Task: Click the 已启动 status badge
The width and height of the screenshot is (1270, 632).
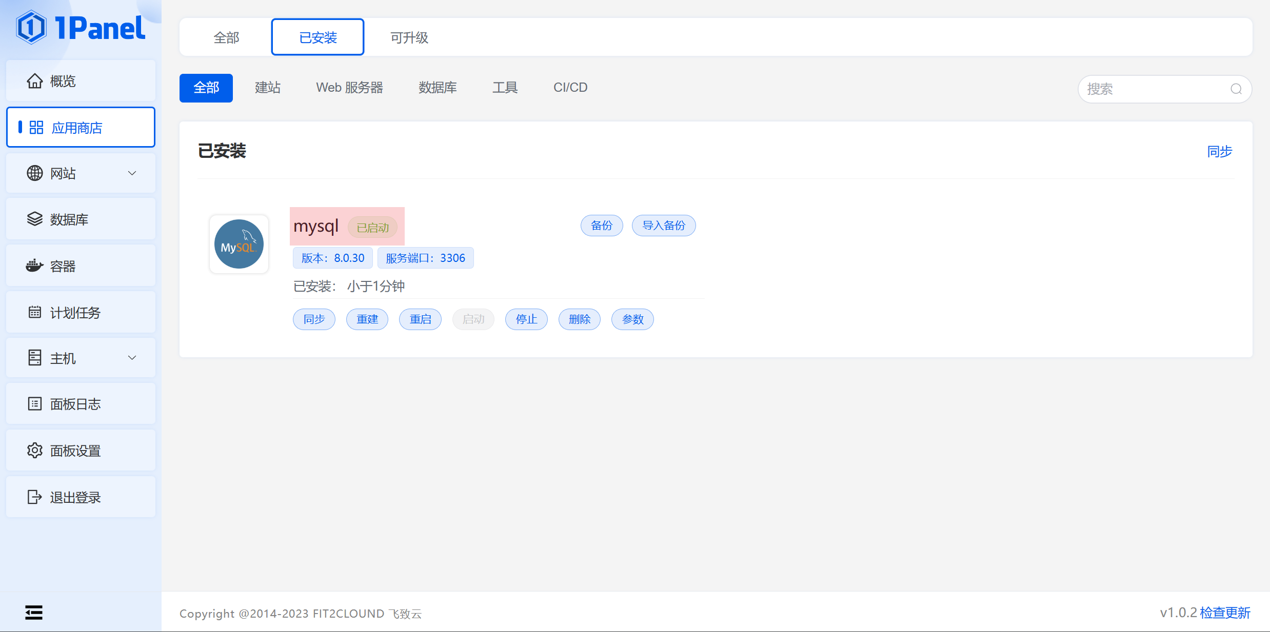Action: pyautogui.click(x=372, y=228)
